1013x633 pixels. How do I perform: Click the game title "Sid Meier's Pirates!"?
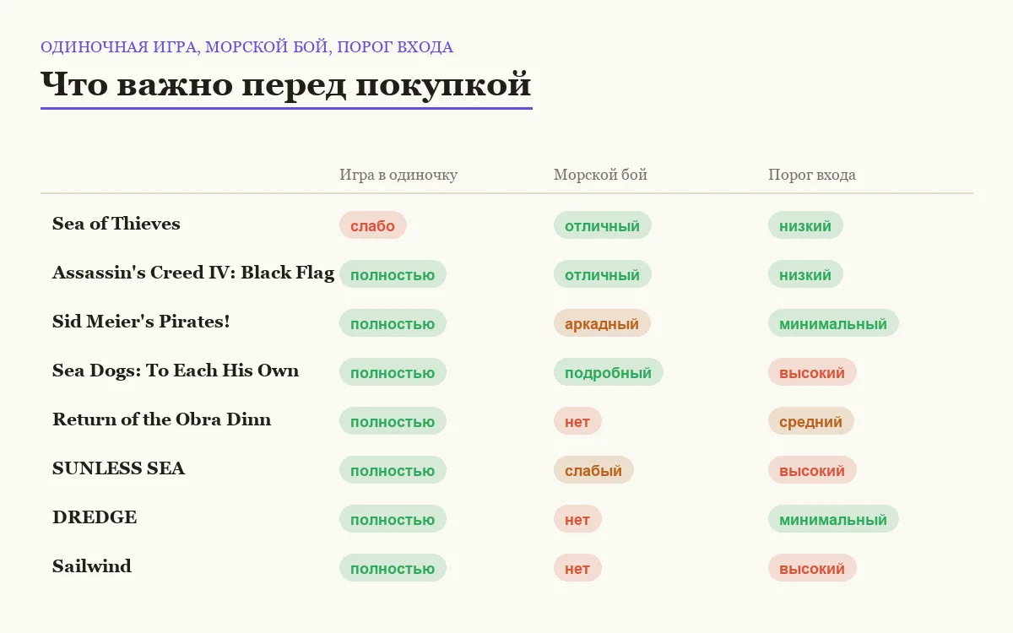(141, 322)
